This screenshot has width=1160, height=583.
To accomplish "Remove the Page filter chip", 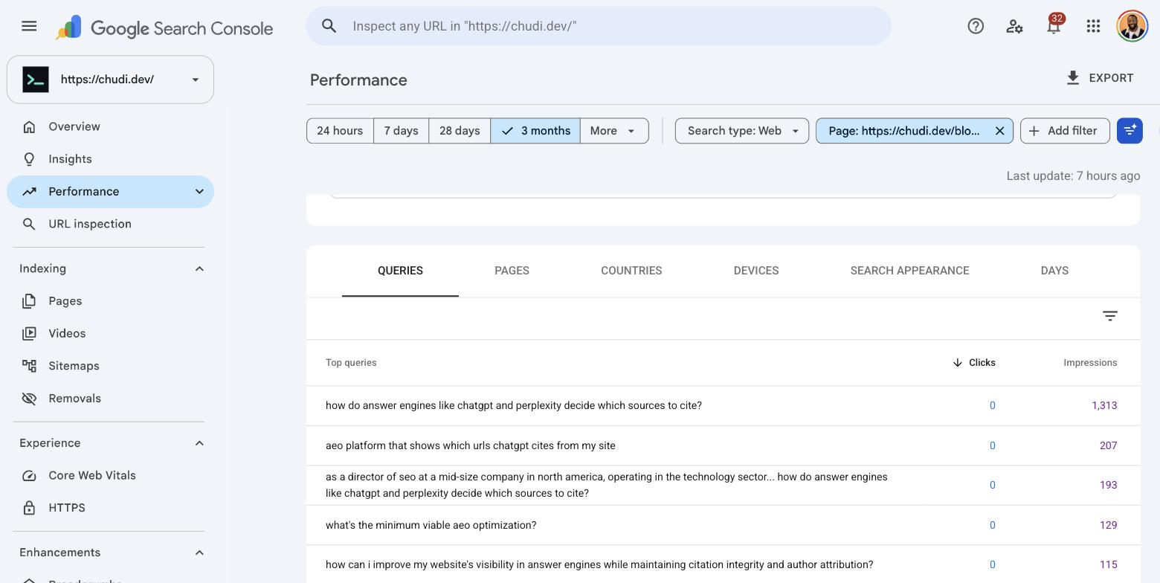I will 1000,131.
